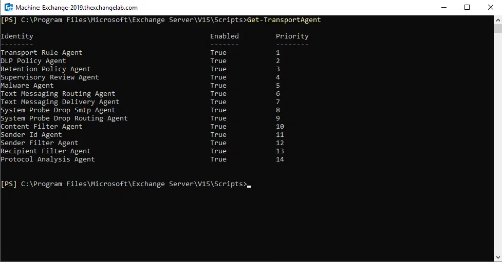This screenshot has height=262, width=502.
Task: Click the Recipient Filter Agent row
Action: click(x=142, y=151)
